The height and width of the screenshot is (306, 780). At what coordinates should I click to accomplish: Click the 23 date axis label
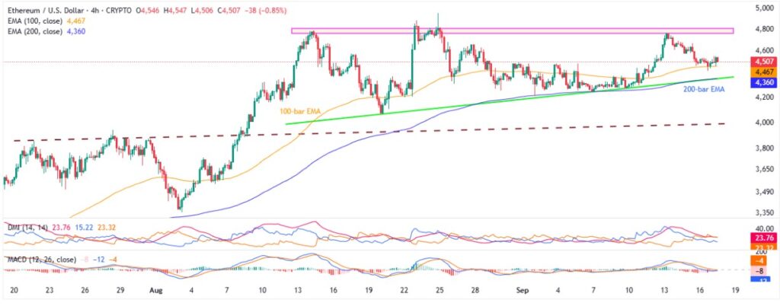(50, 289)
